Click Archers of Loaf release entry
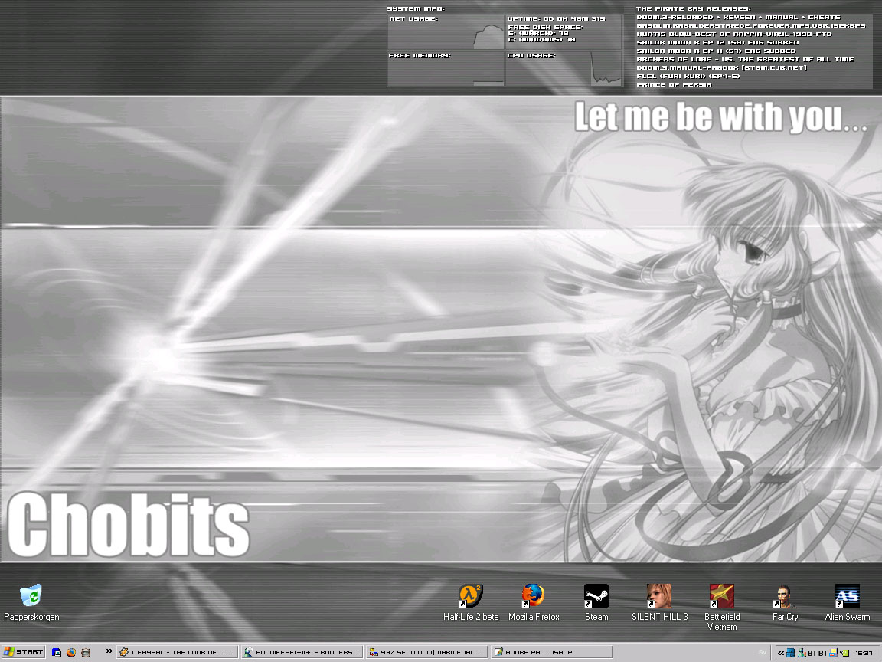 745,60
